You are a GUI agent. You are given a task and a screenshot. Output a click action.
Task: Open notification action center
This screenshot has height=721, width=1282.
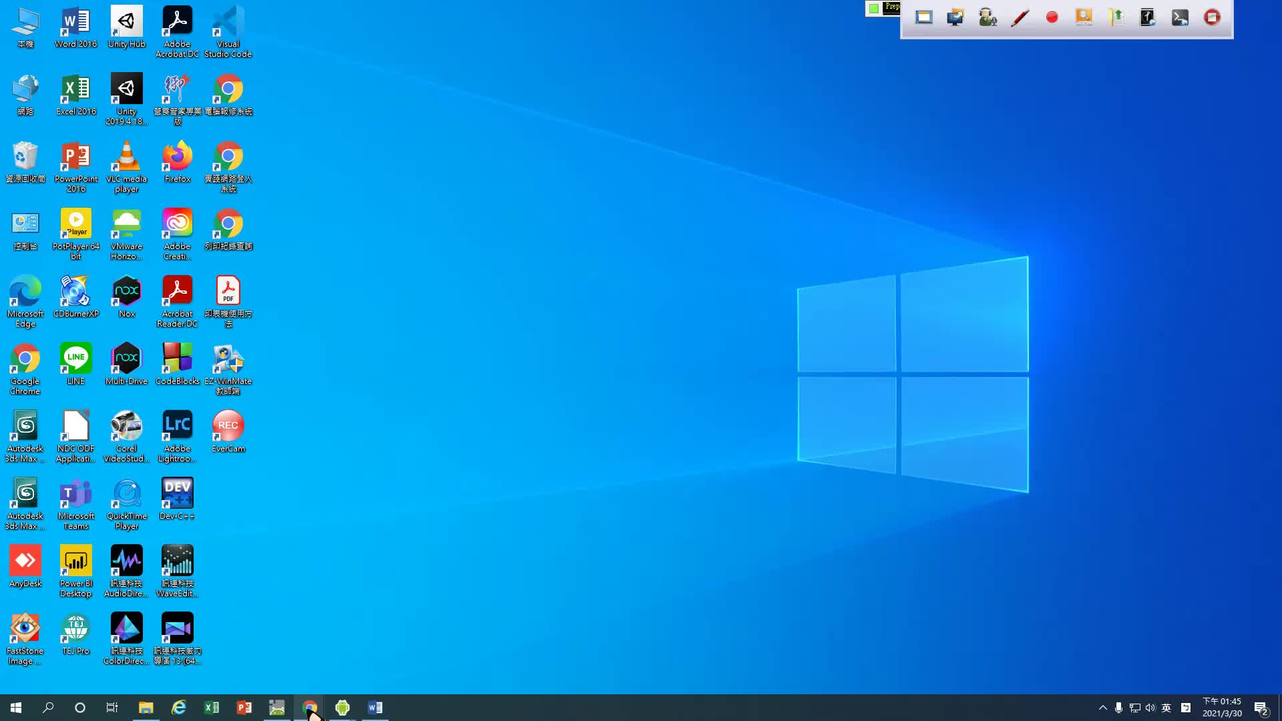click(x=1261, y=708)
